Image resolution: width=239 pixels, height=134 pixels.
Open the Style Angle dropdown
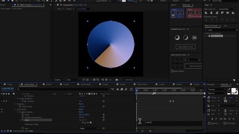[89, 128]
